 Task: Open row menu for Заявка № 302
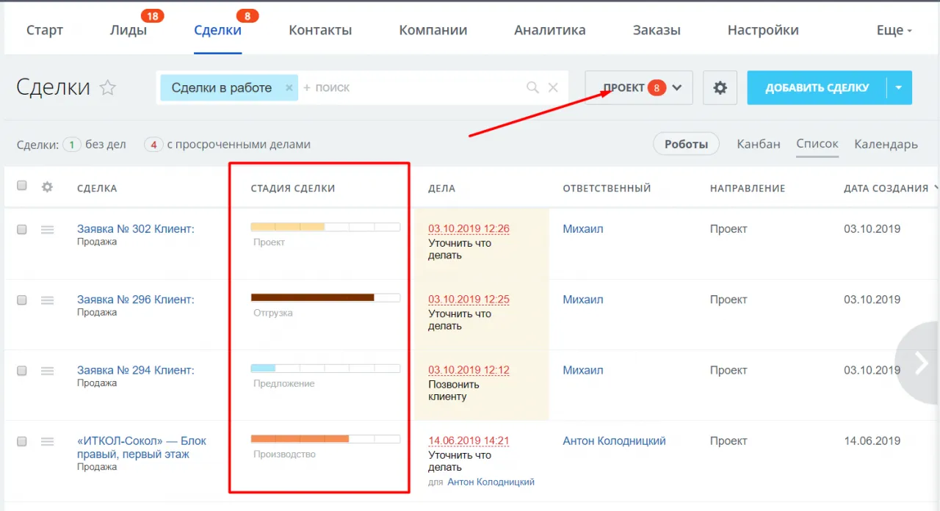click(x=47, y=230)
